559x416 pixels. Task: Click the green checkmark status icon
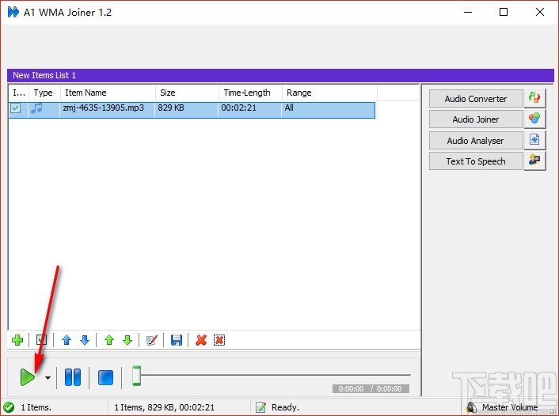point(9,407)
